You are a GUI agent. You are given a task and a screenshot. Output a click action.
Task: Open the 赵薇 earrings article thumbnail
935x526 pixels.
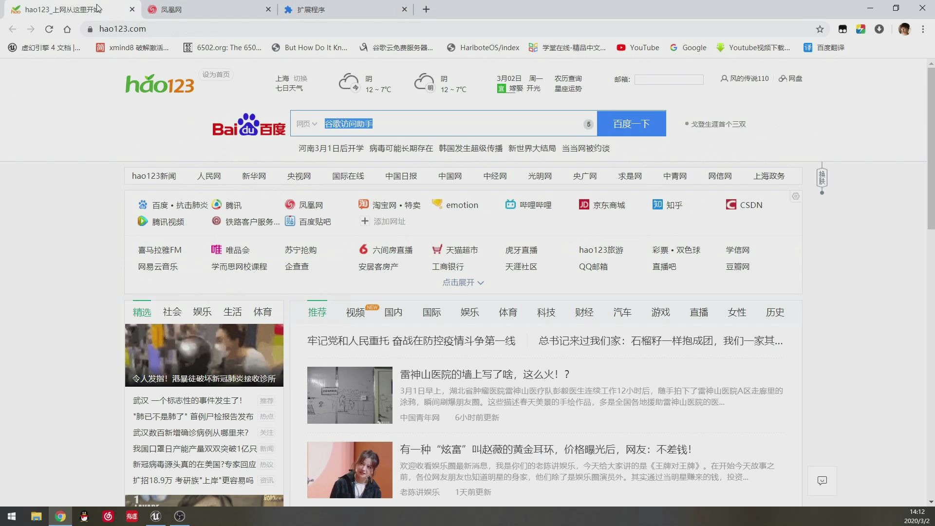pos(350,470)
